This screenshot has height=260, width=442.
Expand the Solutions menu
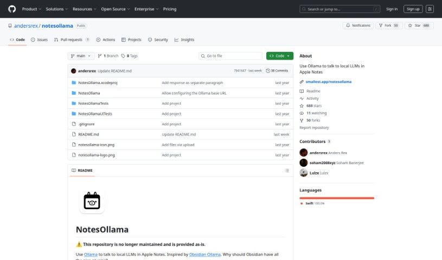coord(56,9)
